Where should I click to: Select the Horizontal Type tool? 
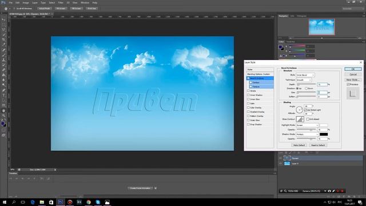[x=3, y=96]
